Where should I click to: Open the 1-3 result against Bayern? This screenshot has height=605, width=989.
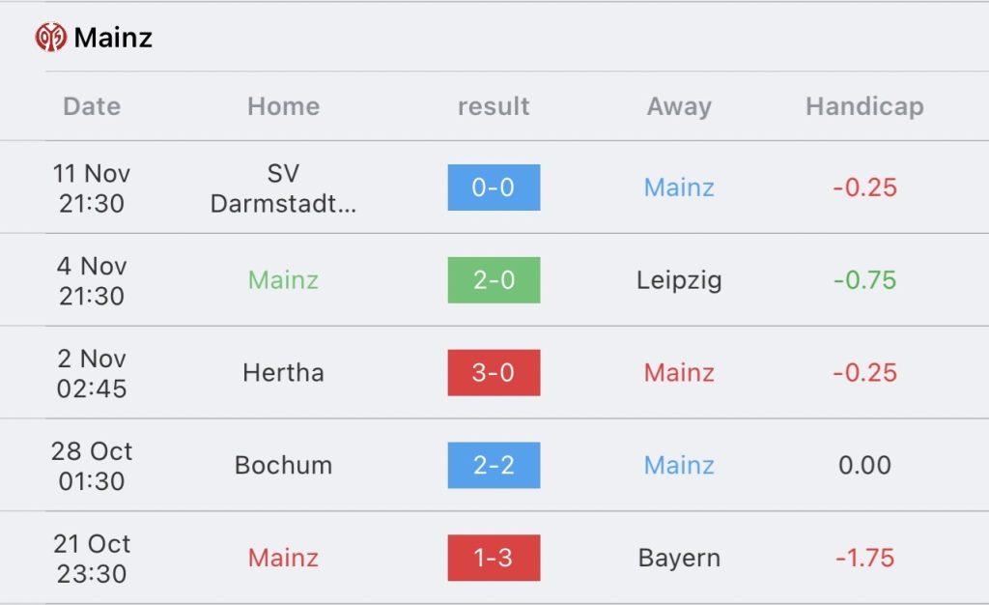click(494, 558)
